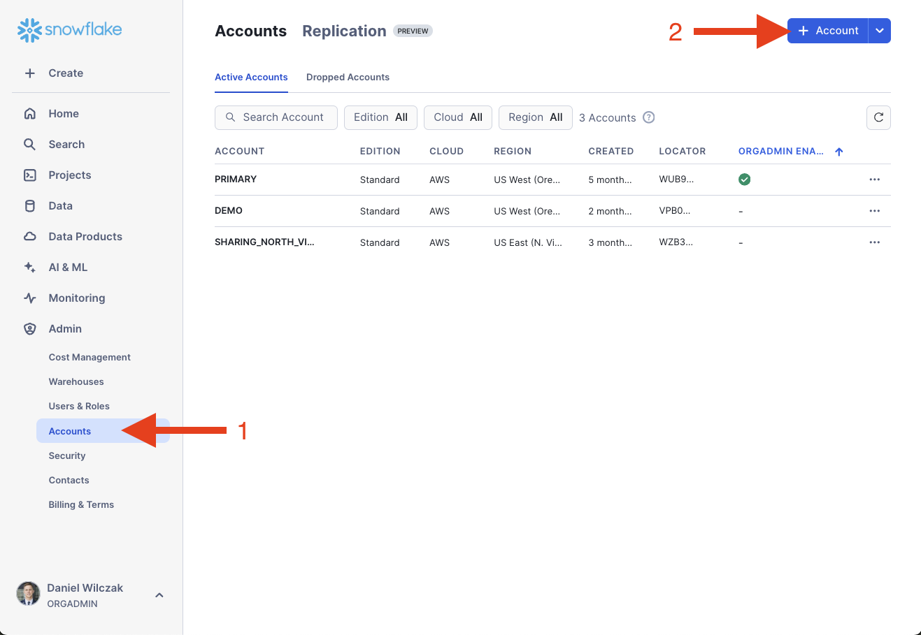Click the Data Products cloud icon

pyautogui.click(x=30, y=237)
